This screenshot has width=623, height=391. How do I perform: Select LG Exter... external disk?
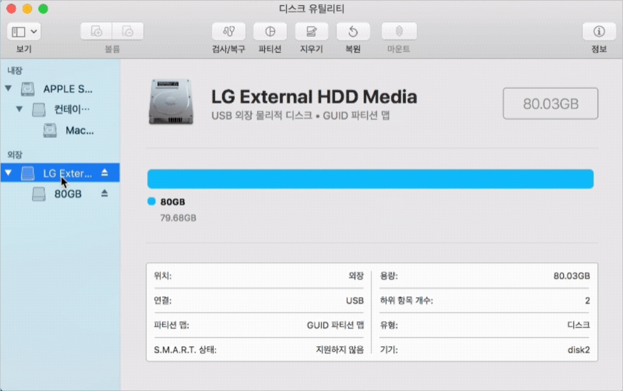60,173
